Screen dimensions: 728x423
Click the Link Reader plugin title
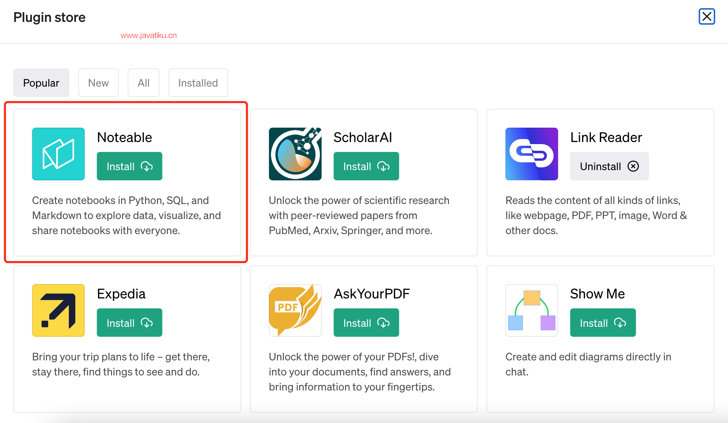[x=606, y=137]
